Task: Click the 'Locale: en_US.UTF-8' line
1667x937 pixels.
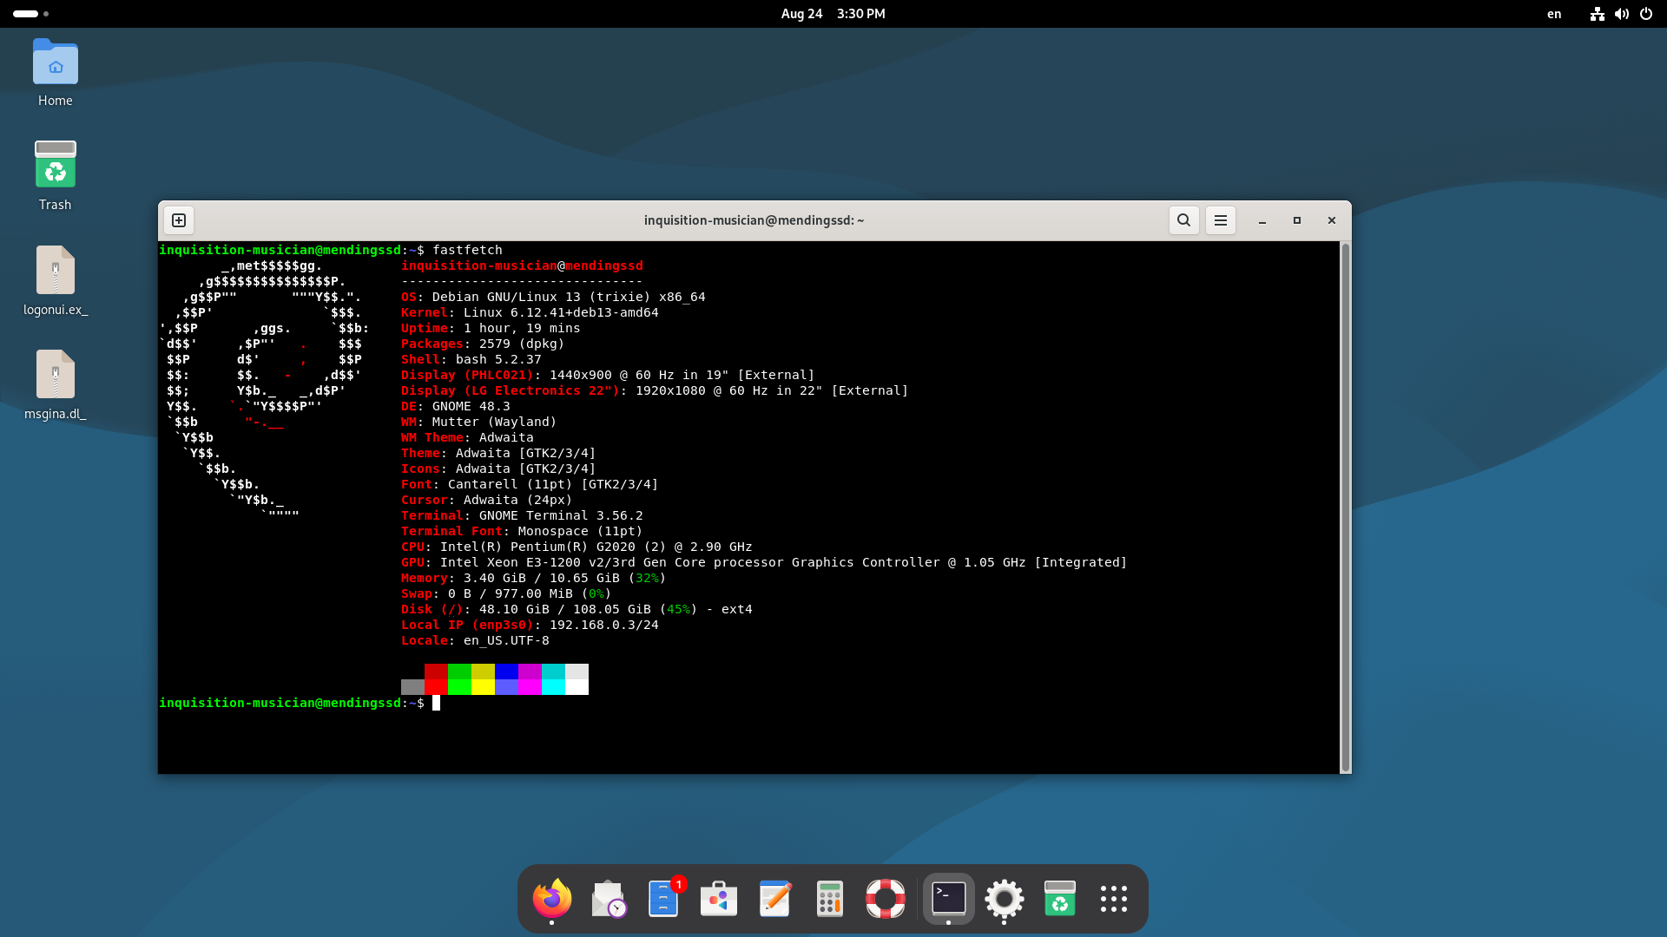Action: tap(475, 640)
